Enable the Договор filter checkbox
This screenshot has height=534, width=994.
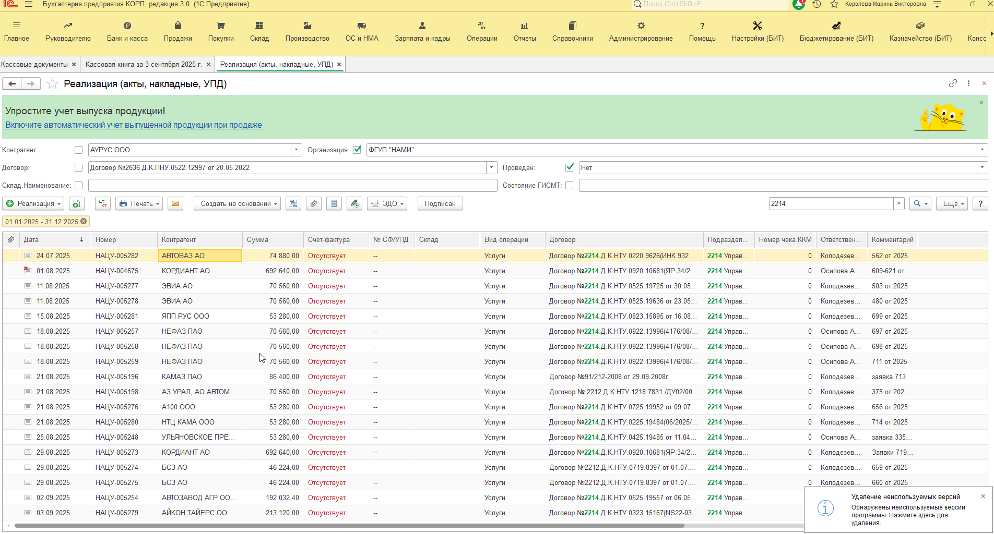78,168
